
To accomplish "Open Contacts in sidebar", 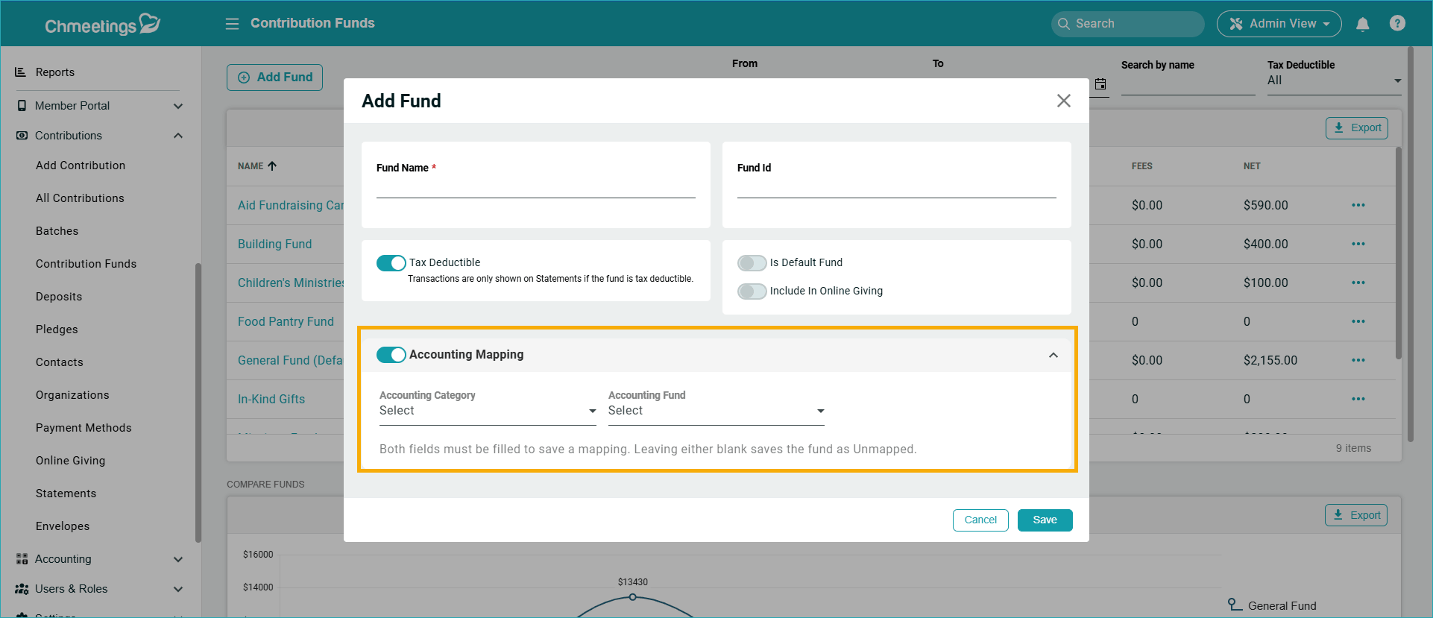I will [x=60, y=362].
